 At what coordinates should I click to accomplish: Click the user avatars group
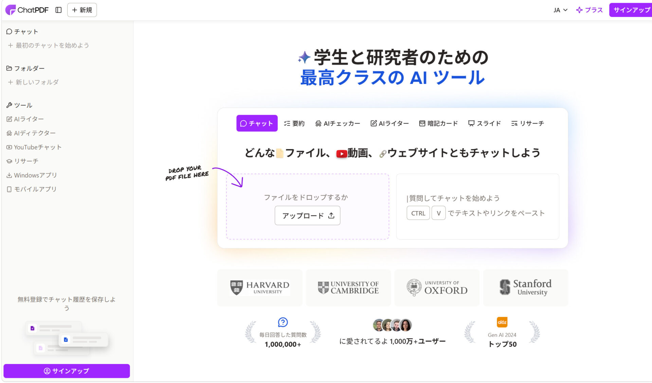point(392,325)
